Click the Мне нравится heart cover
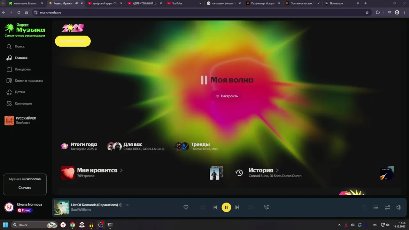This screenshot has width=409, height=230. tap(68, 173)
